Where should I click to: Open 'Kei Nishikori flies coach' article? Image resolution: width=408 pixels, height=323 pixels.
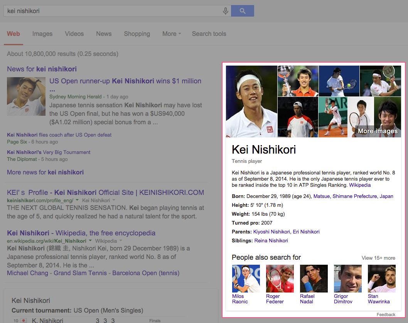coord(59,135)
